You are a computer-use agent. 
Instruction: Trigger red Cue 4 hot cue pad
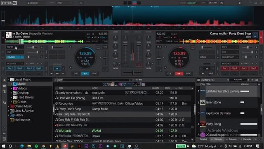tap(254, 68)
